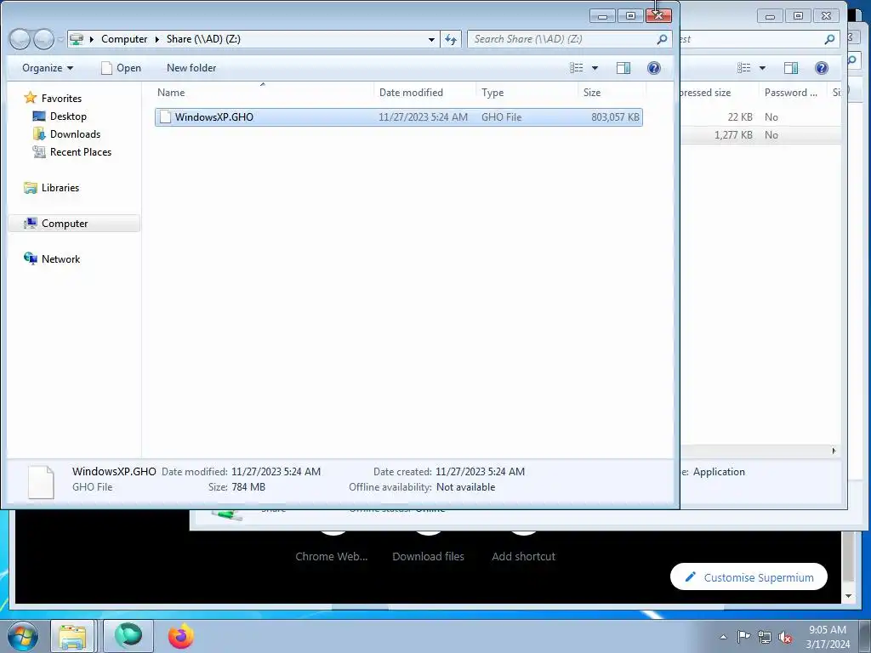This screenshot has height=653, width=871.
Task: Open Downloads in the navigation pane
Action: [66, 133]
